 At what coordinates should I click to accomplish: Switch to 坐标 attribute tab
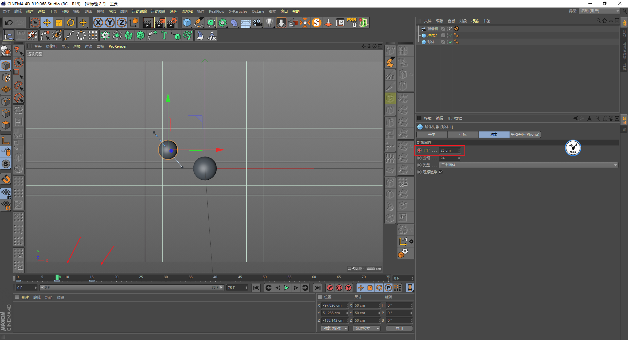pos(463,134)
